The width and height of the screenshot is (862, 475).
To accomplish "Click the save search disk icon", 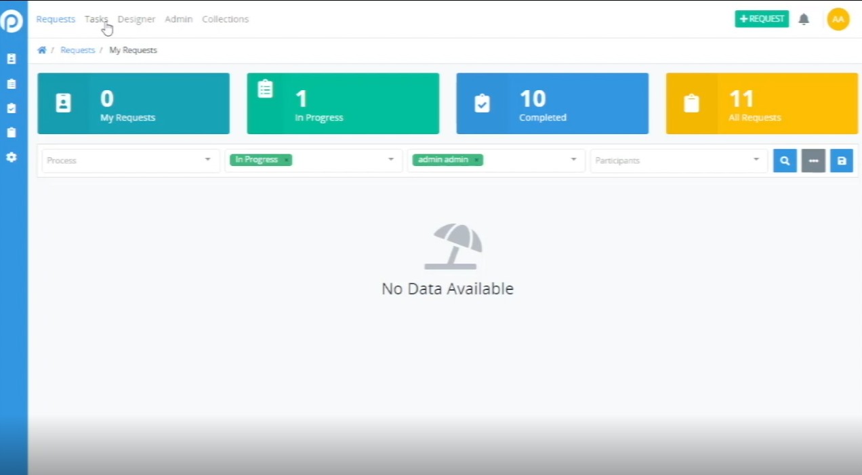I will [841, 161].
